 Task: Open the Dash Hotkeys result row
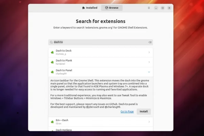pyautogui.click(x=101, y=129)
